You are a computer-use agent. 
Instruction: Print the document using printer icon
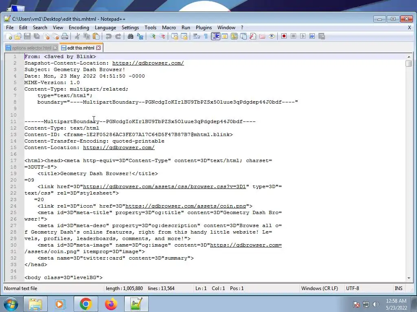(65, 36)
